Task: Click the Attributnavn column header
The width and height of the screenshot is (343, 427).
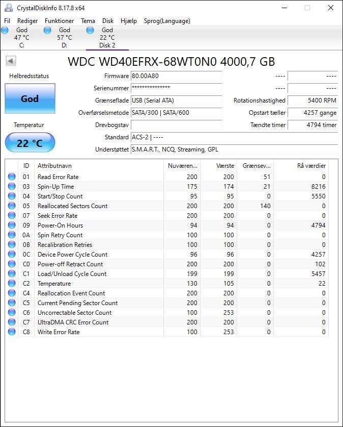Action: tap(99, 166)
